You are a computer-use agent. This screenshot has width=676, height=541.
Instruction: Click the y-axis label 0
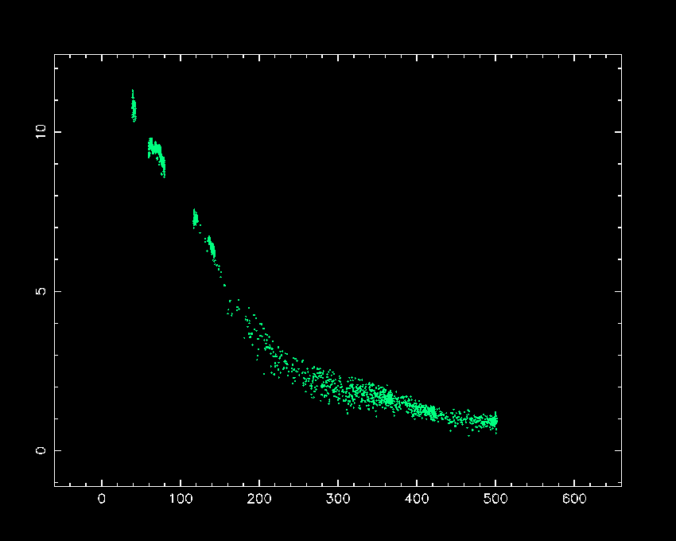point(41,450)
